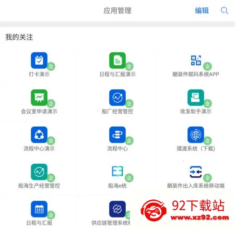Tap the 流程中心演示 app icon
Viewport: 236px width, 229px height.
[x=39, y=135]
